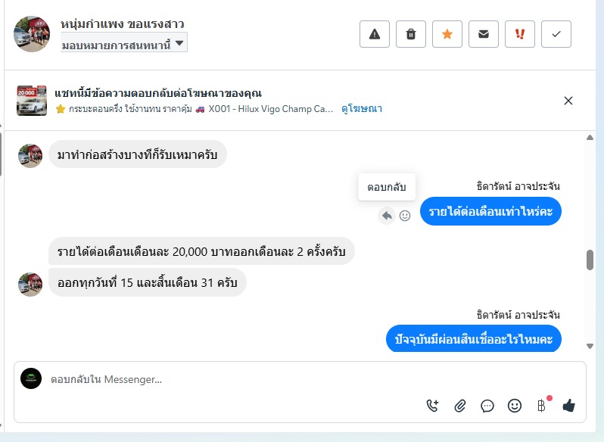Open emoji reaction for the message

(x=405, y=216)
